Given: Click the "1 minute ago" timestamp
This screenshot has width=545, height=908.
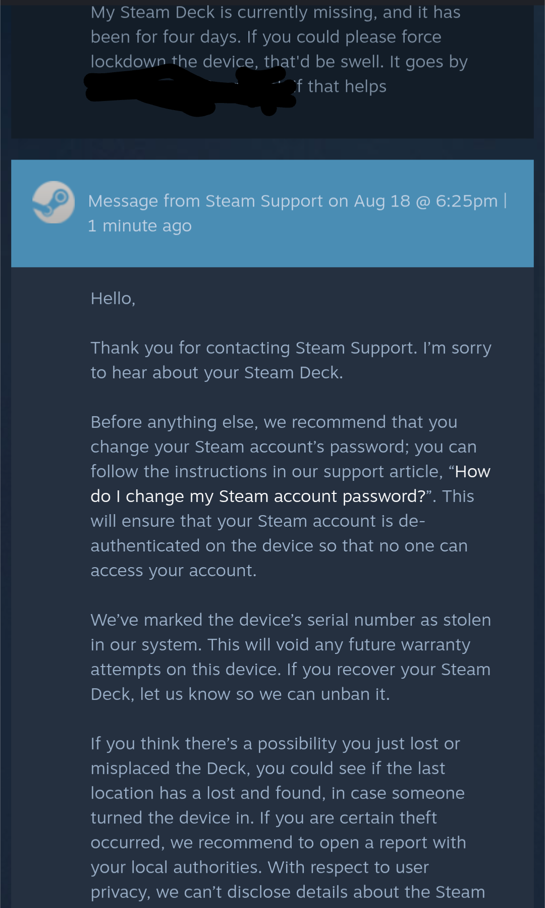Looking at the screenshot, I should click(140, 226).
